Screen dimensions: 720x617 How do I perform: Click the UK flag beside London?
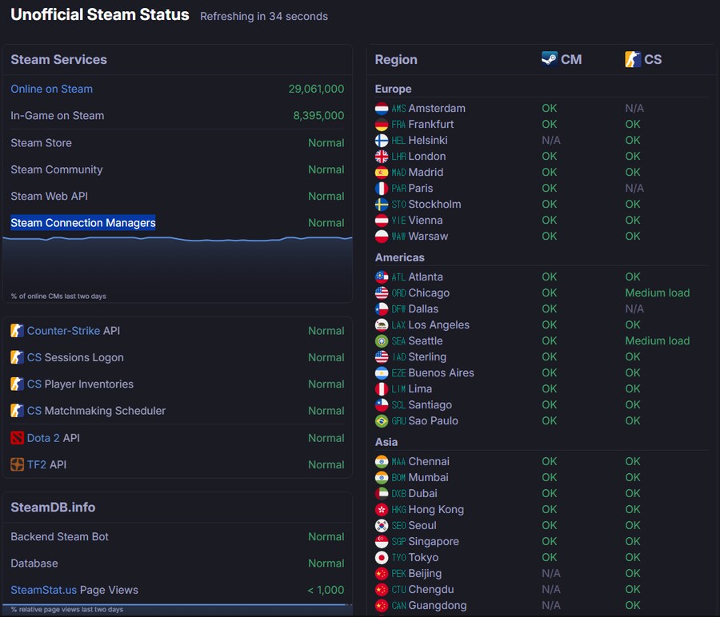pyautogui.click(x=382, y=157)
